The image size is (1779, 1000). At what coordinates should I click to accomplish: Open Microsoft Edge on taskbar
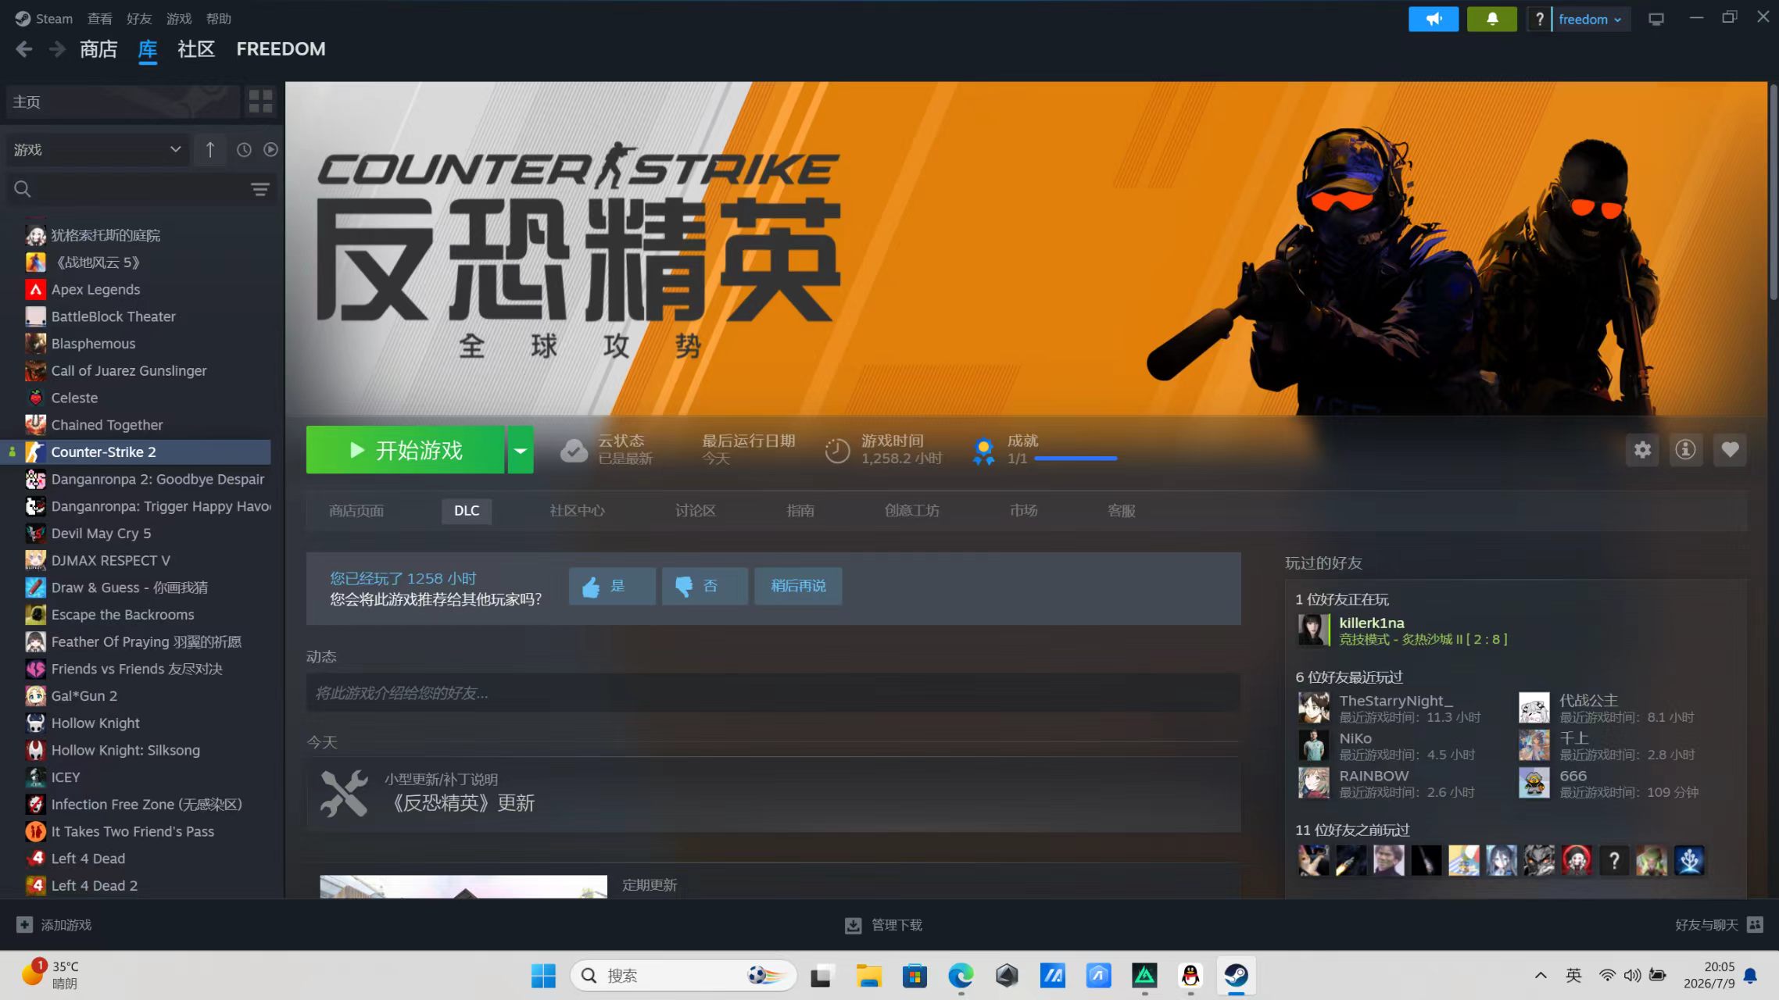coord(961,975)
